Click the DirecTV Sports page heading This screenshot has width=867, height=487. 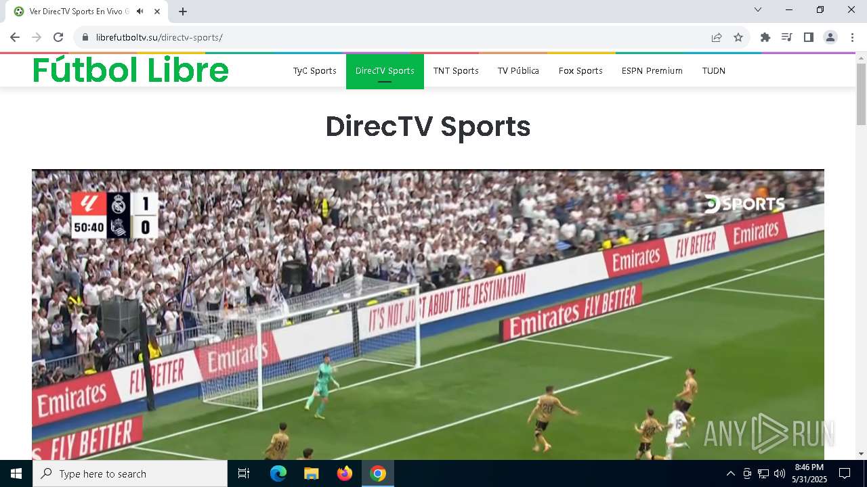coord(428,126)
